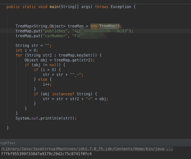Place cursor on 'int i = 0;' line
This screenshot has width=191, height=159.
tap(27, 50)
